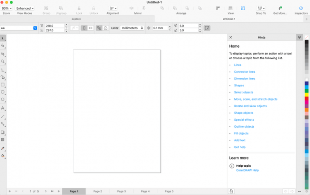Switch page to landscape orientation
Image resolution: width=310 pixels, height=195 pixels.
pos(90,28)
